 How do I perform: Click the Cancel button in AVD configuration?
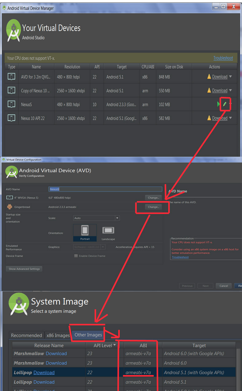[224, 286]
